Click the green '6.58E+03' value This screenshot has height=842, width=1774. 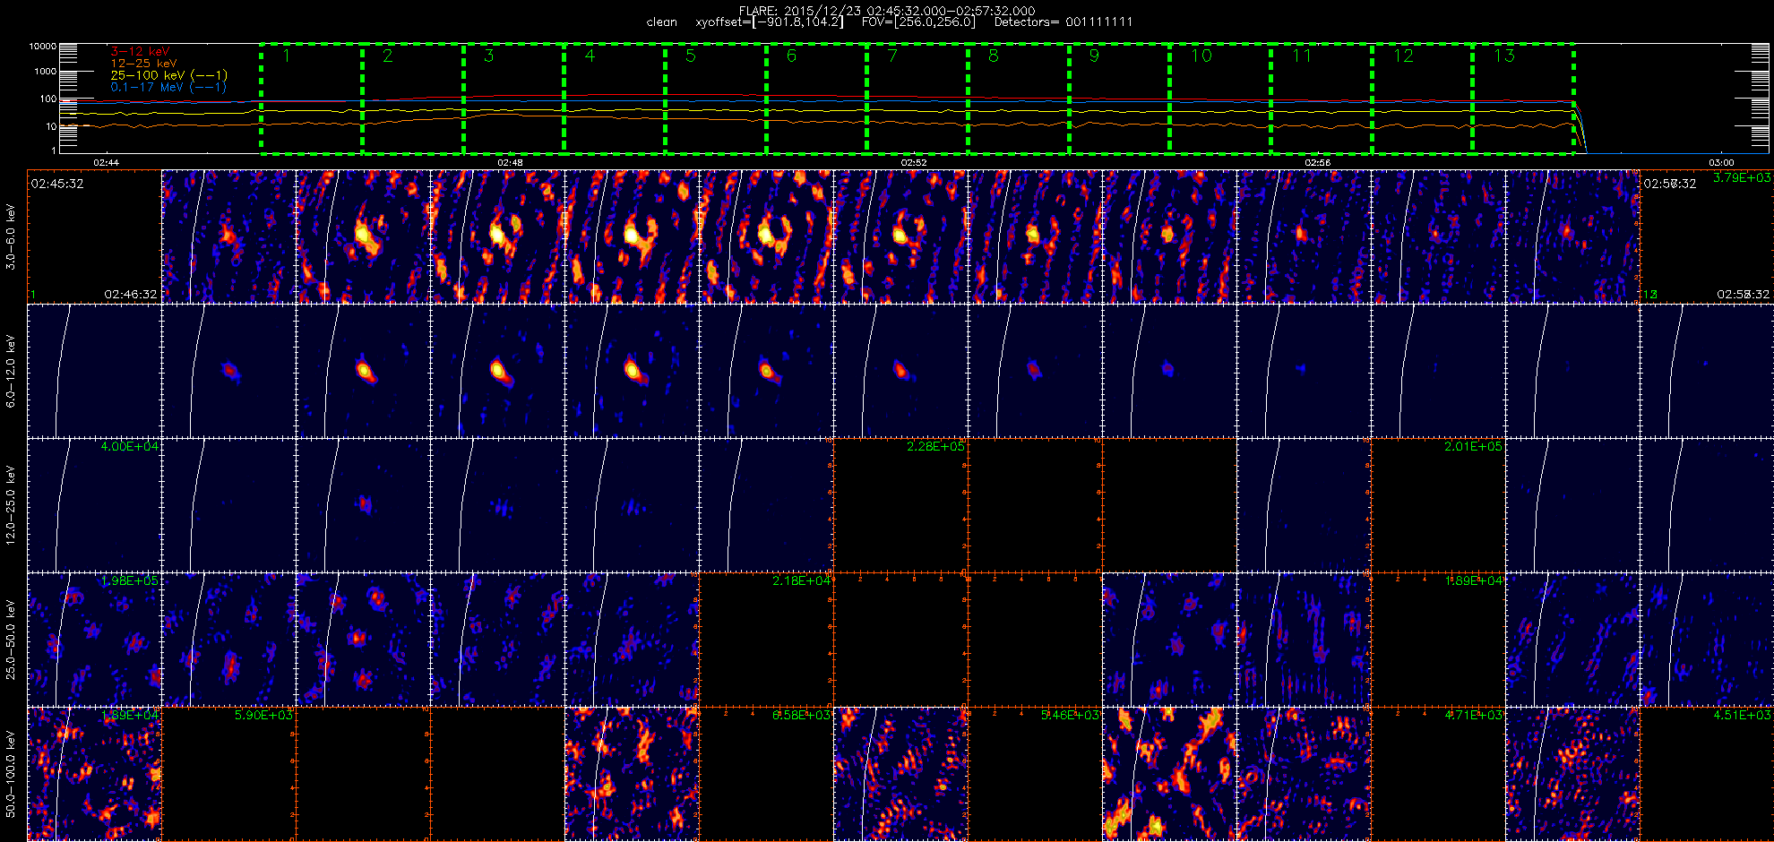801,715
